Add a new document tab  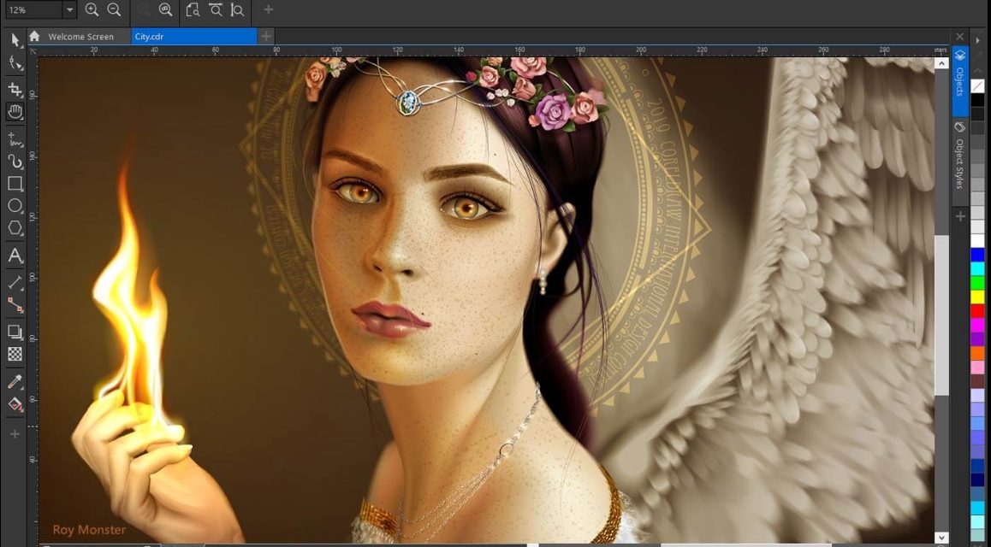(x=266, y=37)
